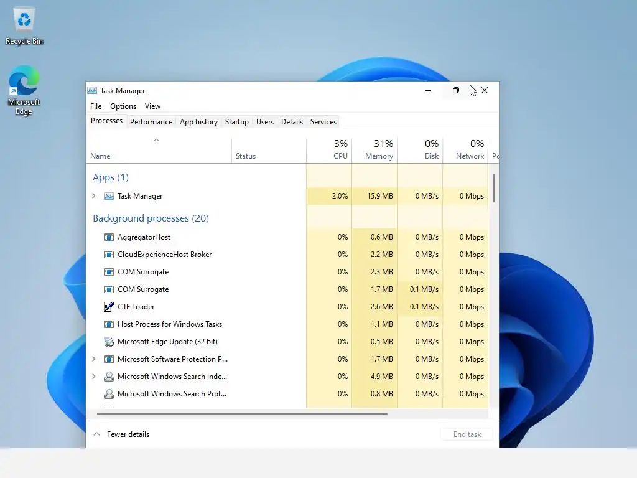The height and width of the screenshot is (478, 637).
Task: Sort by the Status column header
Action: [x=269, y=151]
